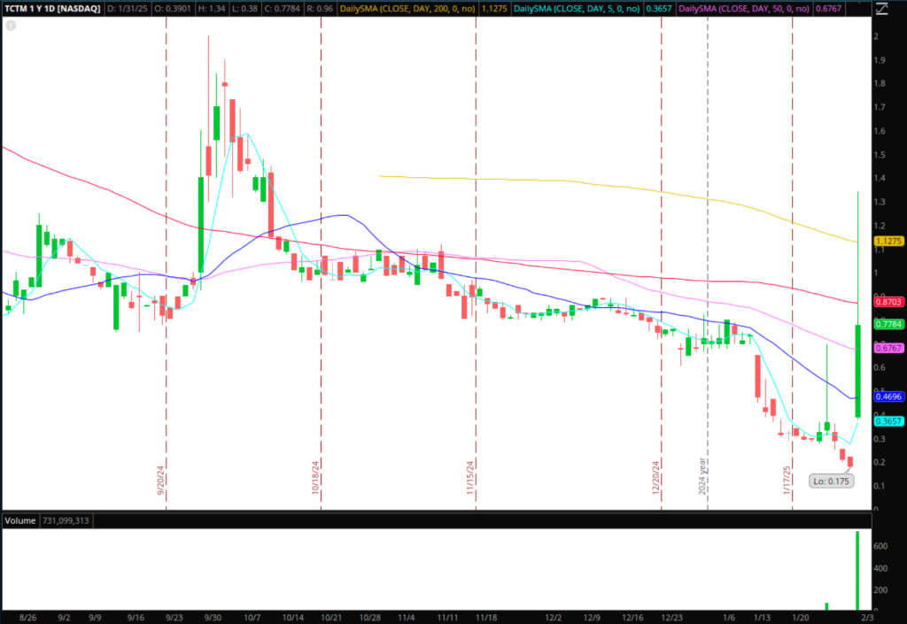The image size is (907, 624).
Task: Click the 'H: 1.34' high price readout
Action: point(213,9)
